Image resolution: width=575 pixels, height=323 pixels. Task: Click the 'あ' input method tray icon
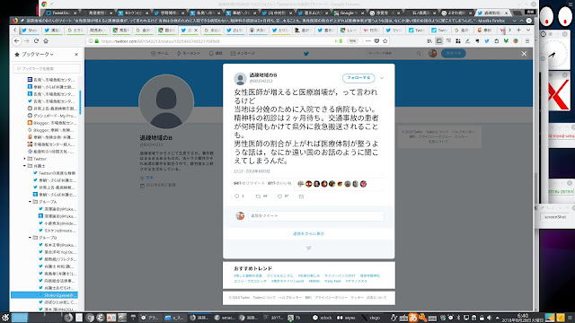click(x=413, y=318)
